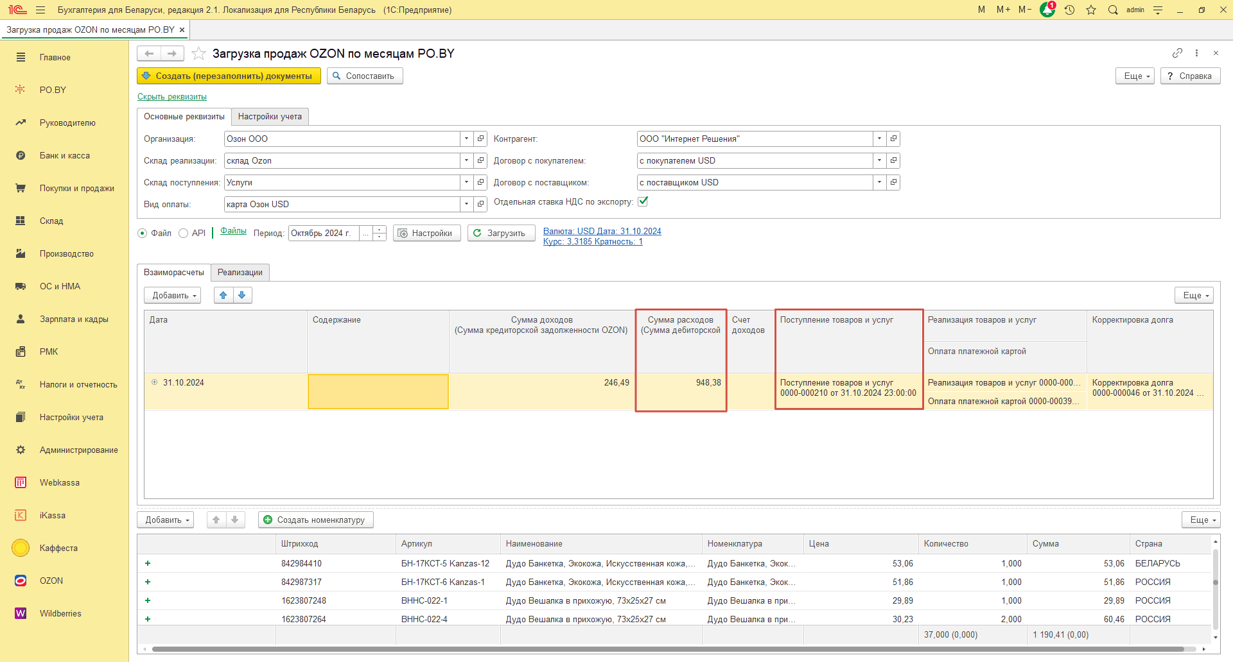This screenshot has width=1233, height=662.
Task: Switch to Настройки учета tab
Action: [x=270, y=116]
